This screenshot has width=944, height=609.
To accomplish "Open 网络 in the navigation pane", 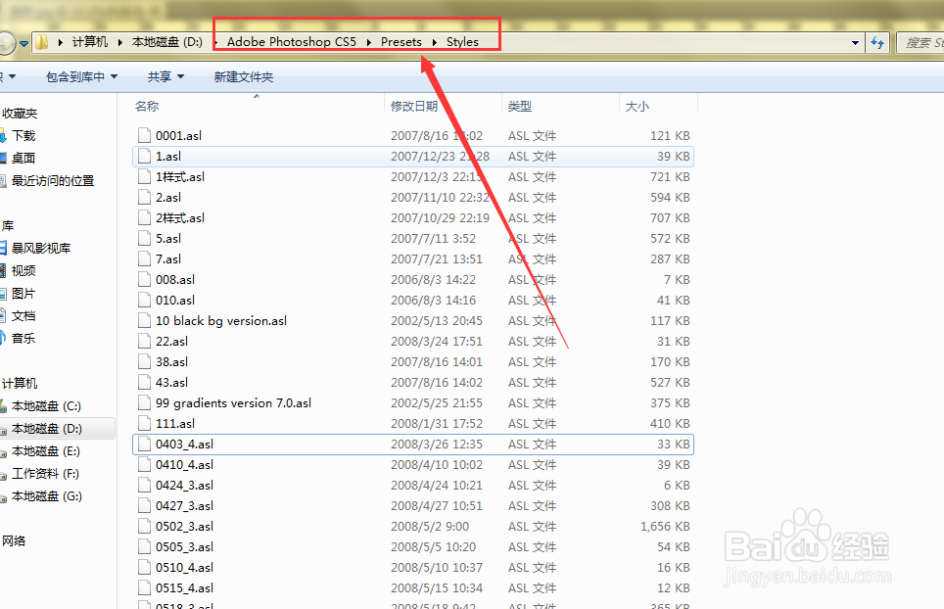I will [14, 541].
